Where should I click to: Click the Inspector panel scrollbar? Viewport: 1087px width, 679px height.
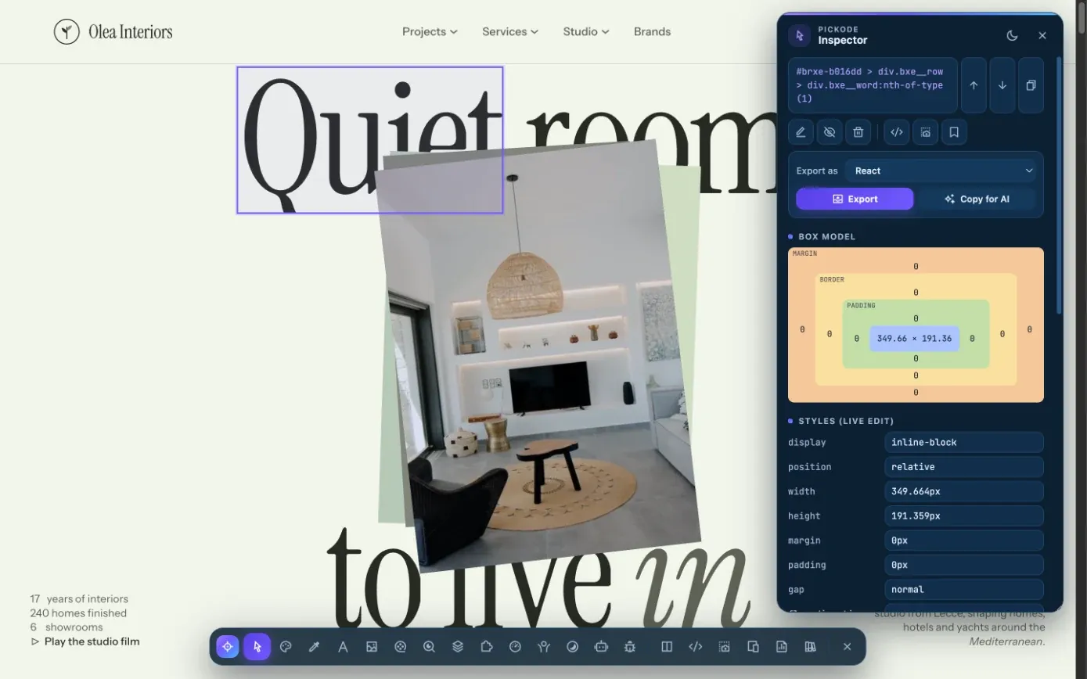click(1060, 185)
